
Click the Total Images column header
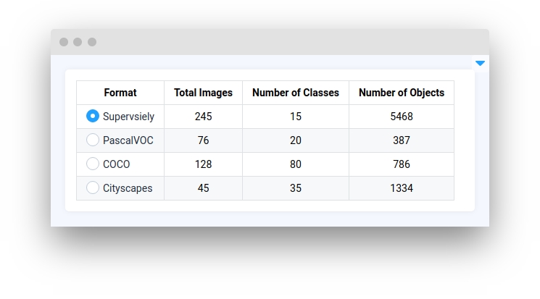pos(203,93)
